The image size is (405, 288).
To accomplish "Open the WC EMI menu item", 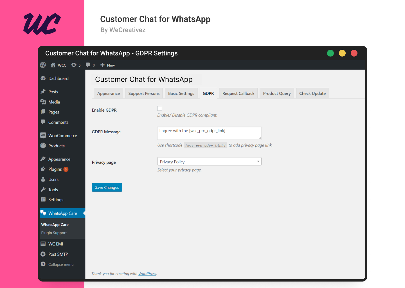I will pyautogui.click(x=56, y=244).
